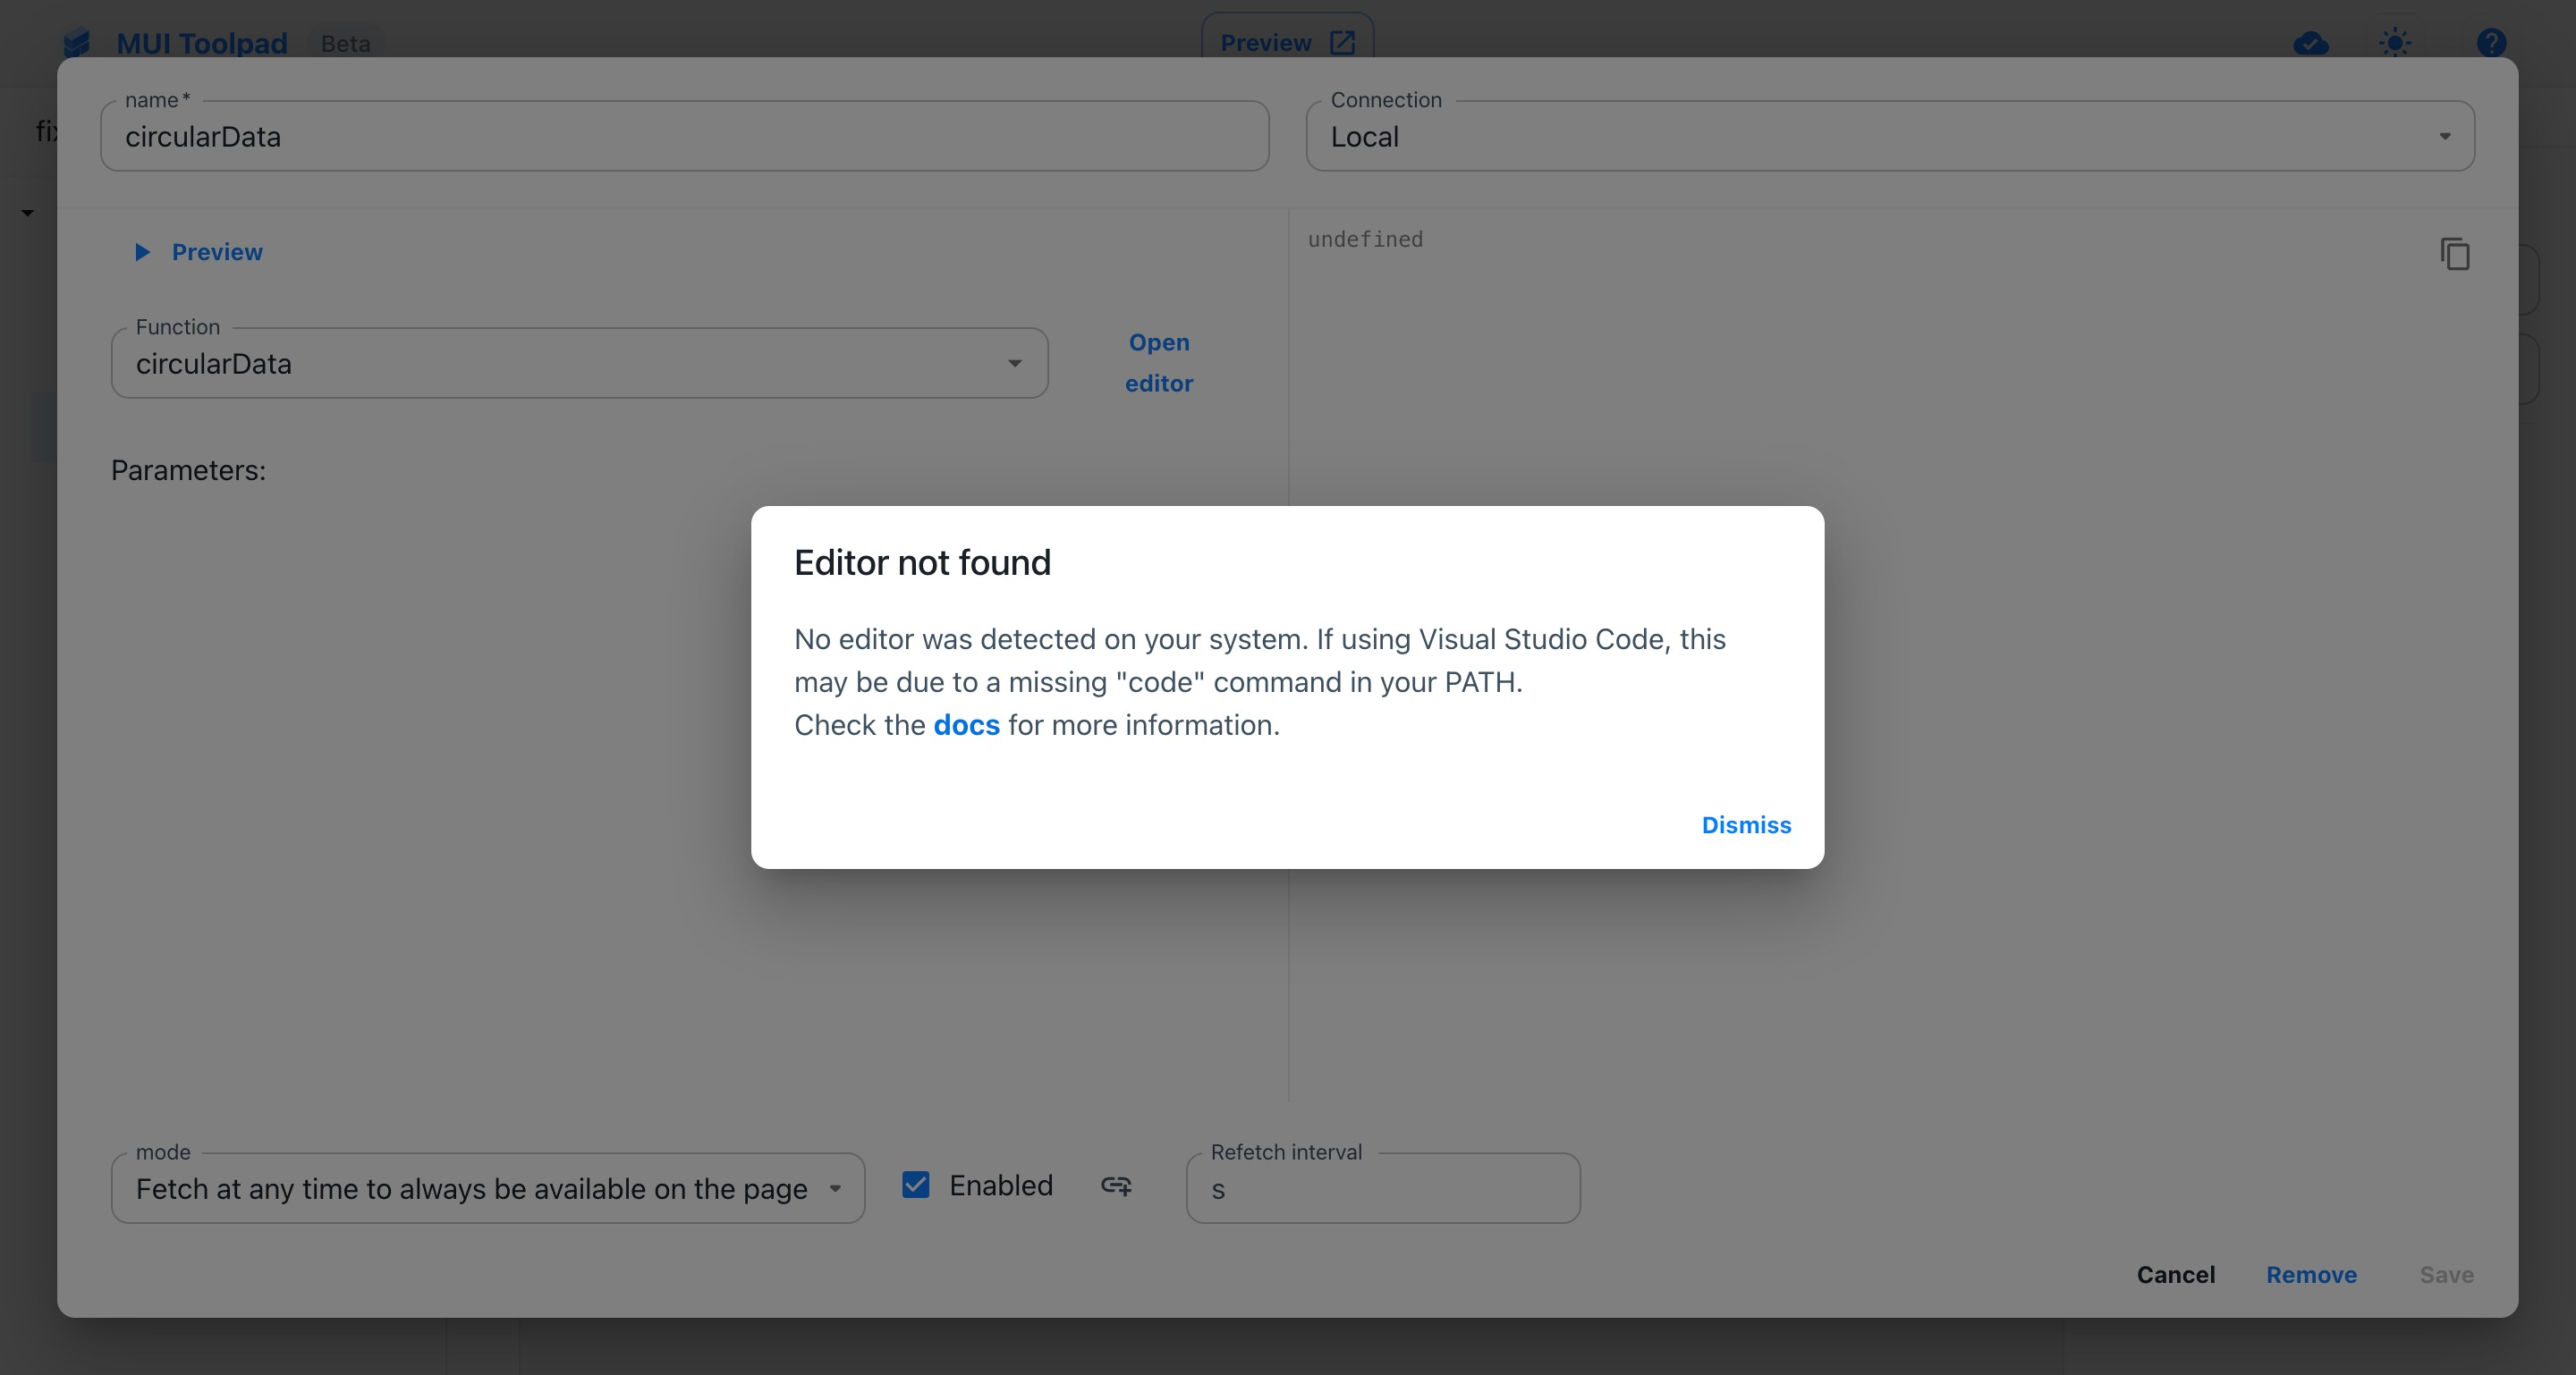Image resolution: width=2576 pixels, height=1375 pixels.
Task: Click the cloud sync status icon
Action: point(2311,42)
